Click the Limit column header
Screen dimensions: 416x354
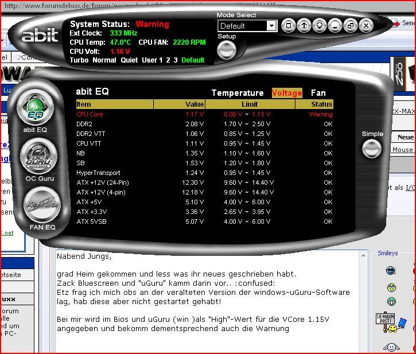click(x=250, y=104)
